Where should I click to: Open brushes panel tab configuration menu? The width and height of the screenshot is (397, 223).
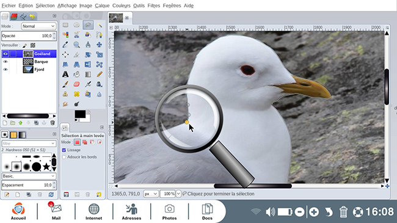(x=54, y=134)
